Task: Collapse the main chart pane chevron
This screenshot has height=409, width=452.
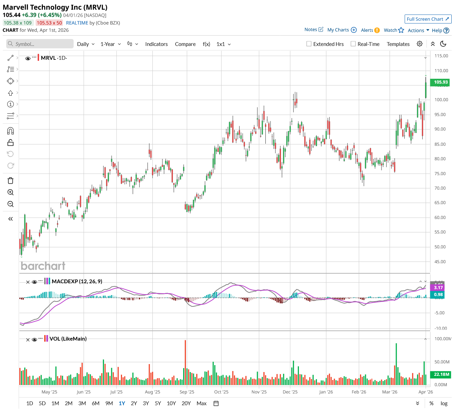Action: 425,58
